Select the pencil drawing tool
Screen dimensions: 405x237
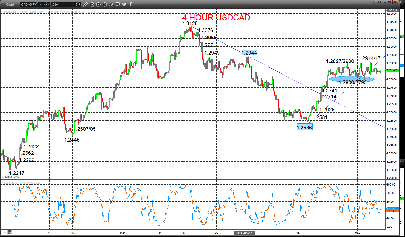tap(86, 4)
